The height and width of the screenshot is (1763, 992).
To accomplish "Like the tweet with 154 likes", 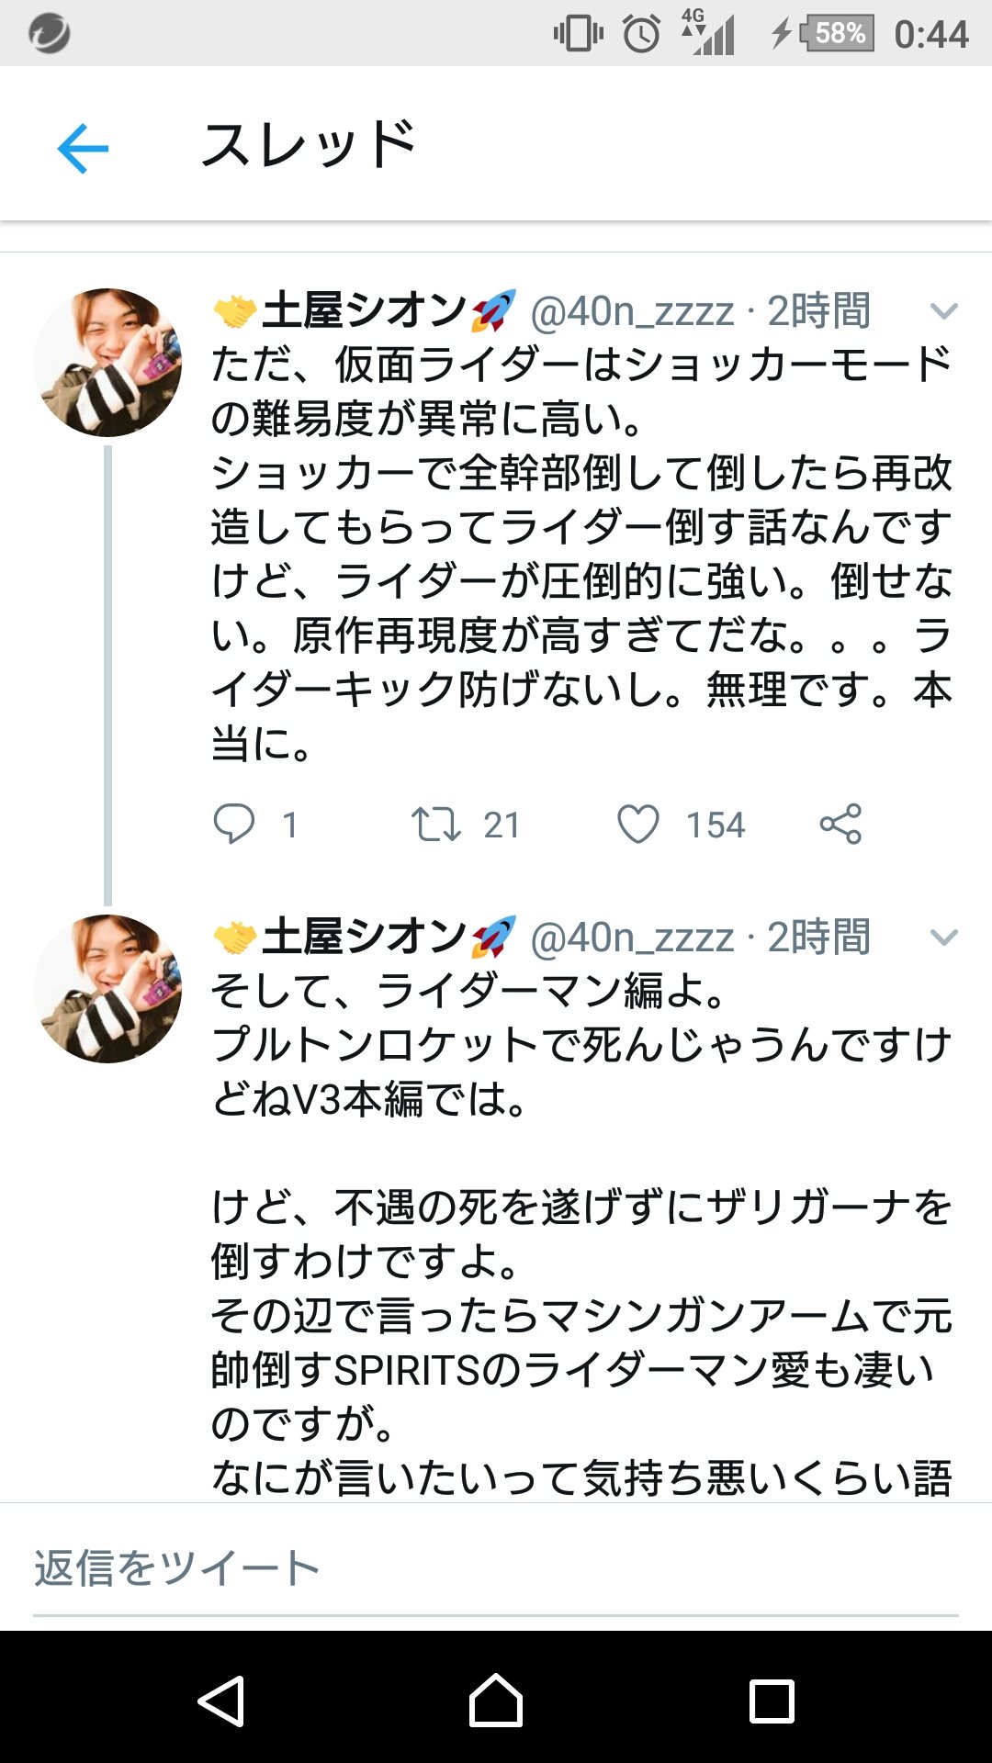I will coord(638,824).
